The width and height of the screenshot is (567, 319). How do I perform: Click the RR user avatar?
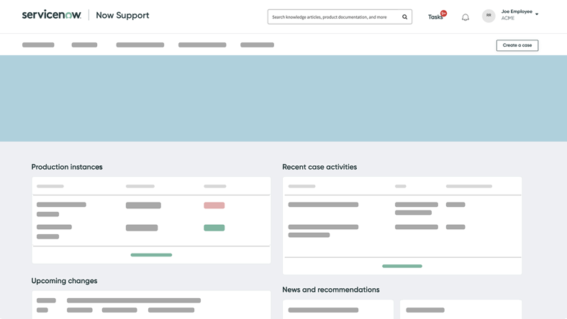489,15
